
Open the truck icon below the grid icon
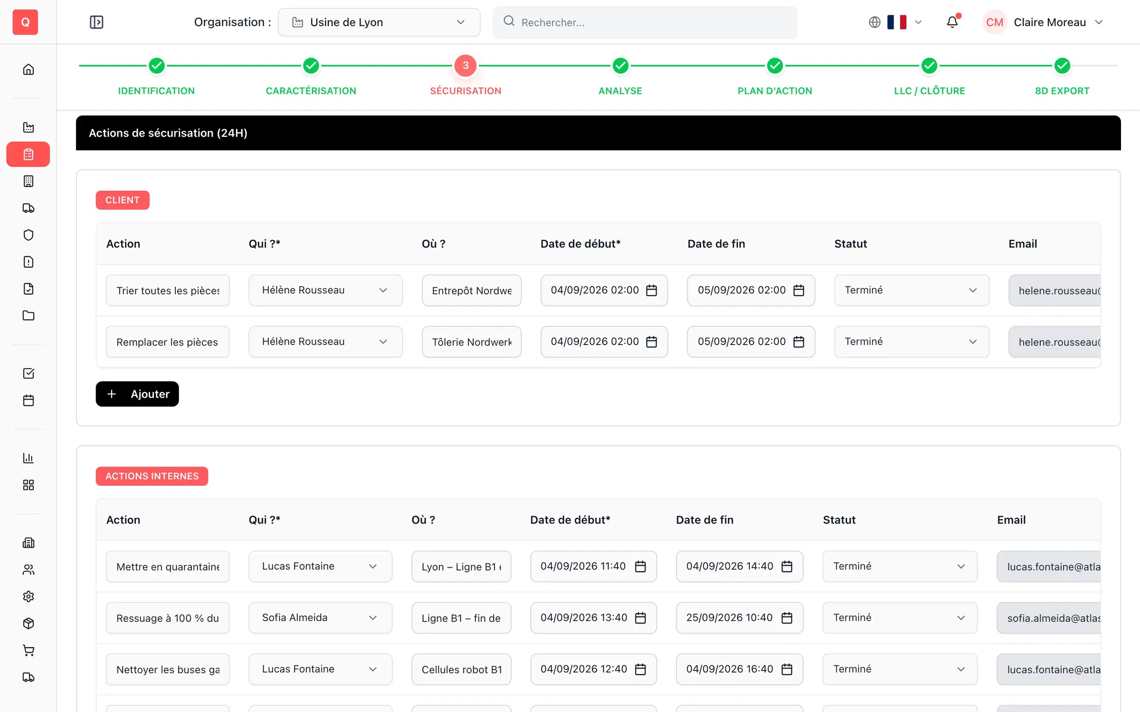tap(28, 208)
